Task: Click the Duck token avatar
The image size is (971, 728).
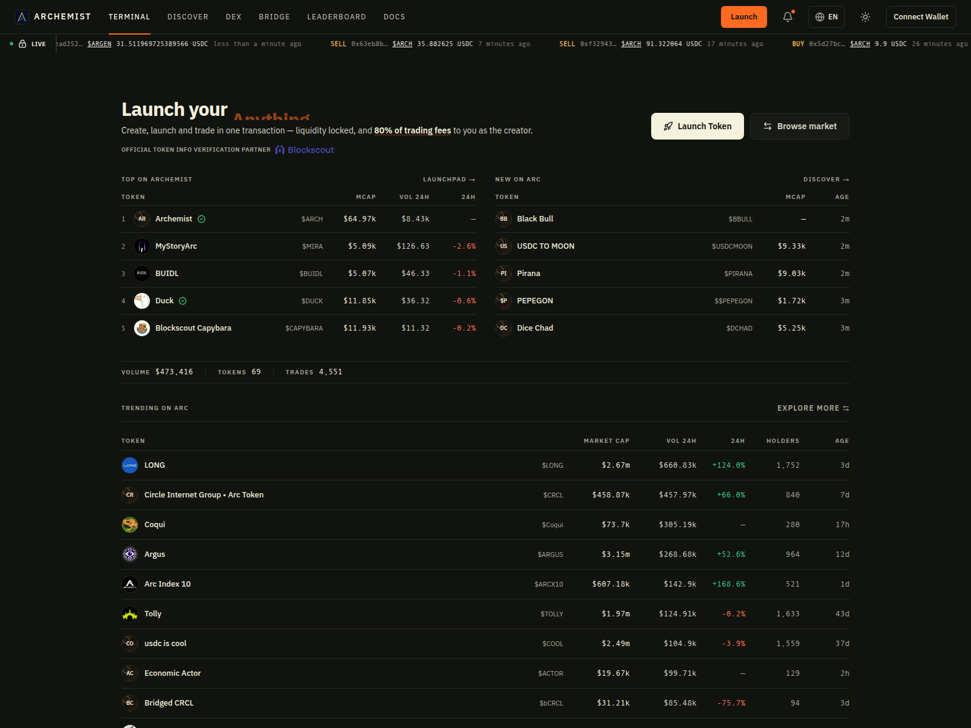Action: coord(142,301)
